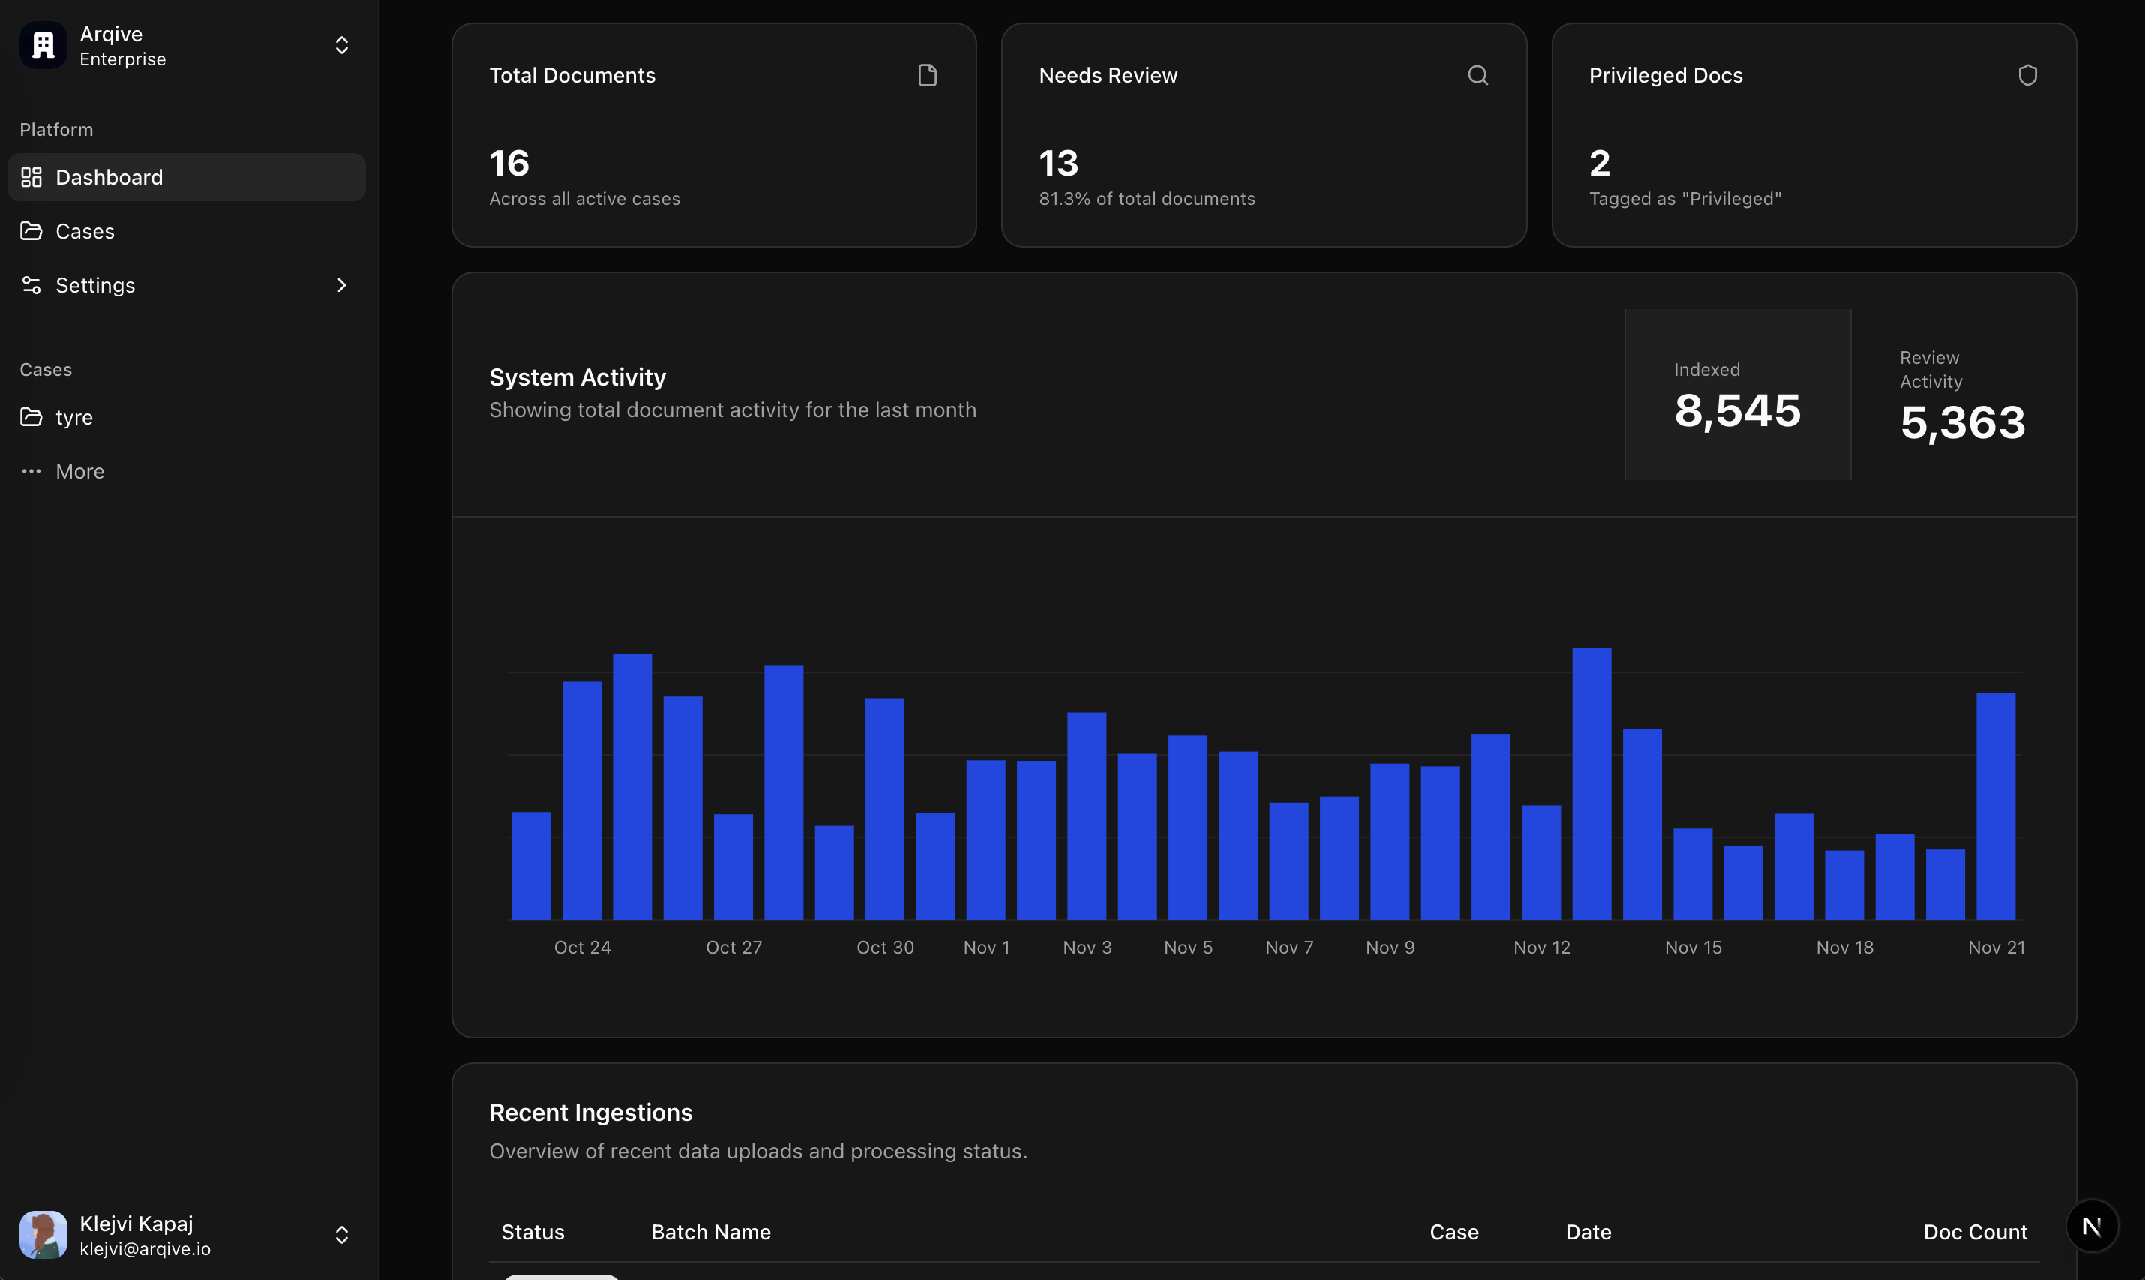The height and width of the screenshot is (1280, 2145).
Task: Click the shield icon in Privileged Docs card
Action: 2027,75
